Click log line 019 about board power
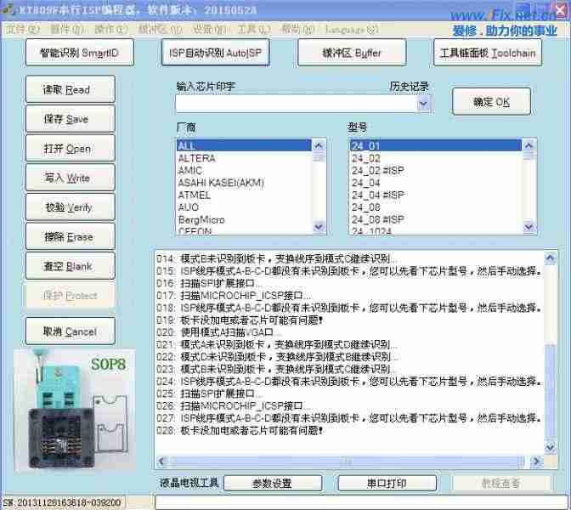 [240, 320]
